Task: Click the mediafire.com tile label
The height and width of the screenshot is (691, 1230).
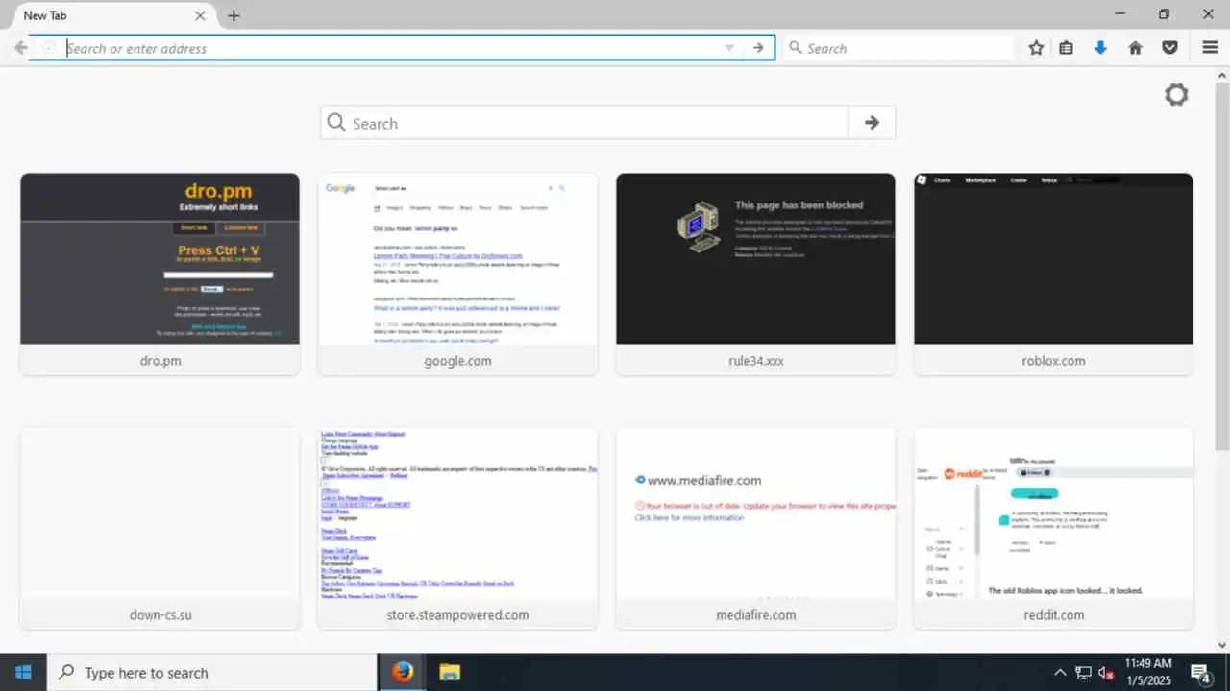Action: tap(755, 615)
